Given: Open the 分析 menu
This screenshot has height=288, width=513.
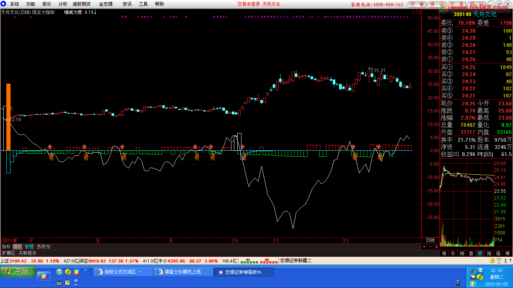Looking at the screenshot, I should click(63, 4).
